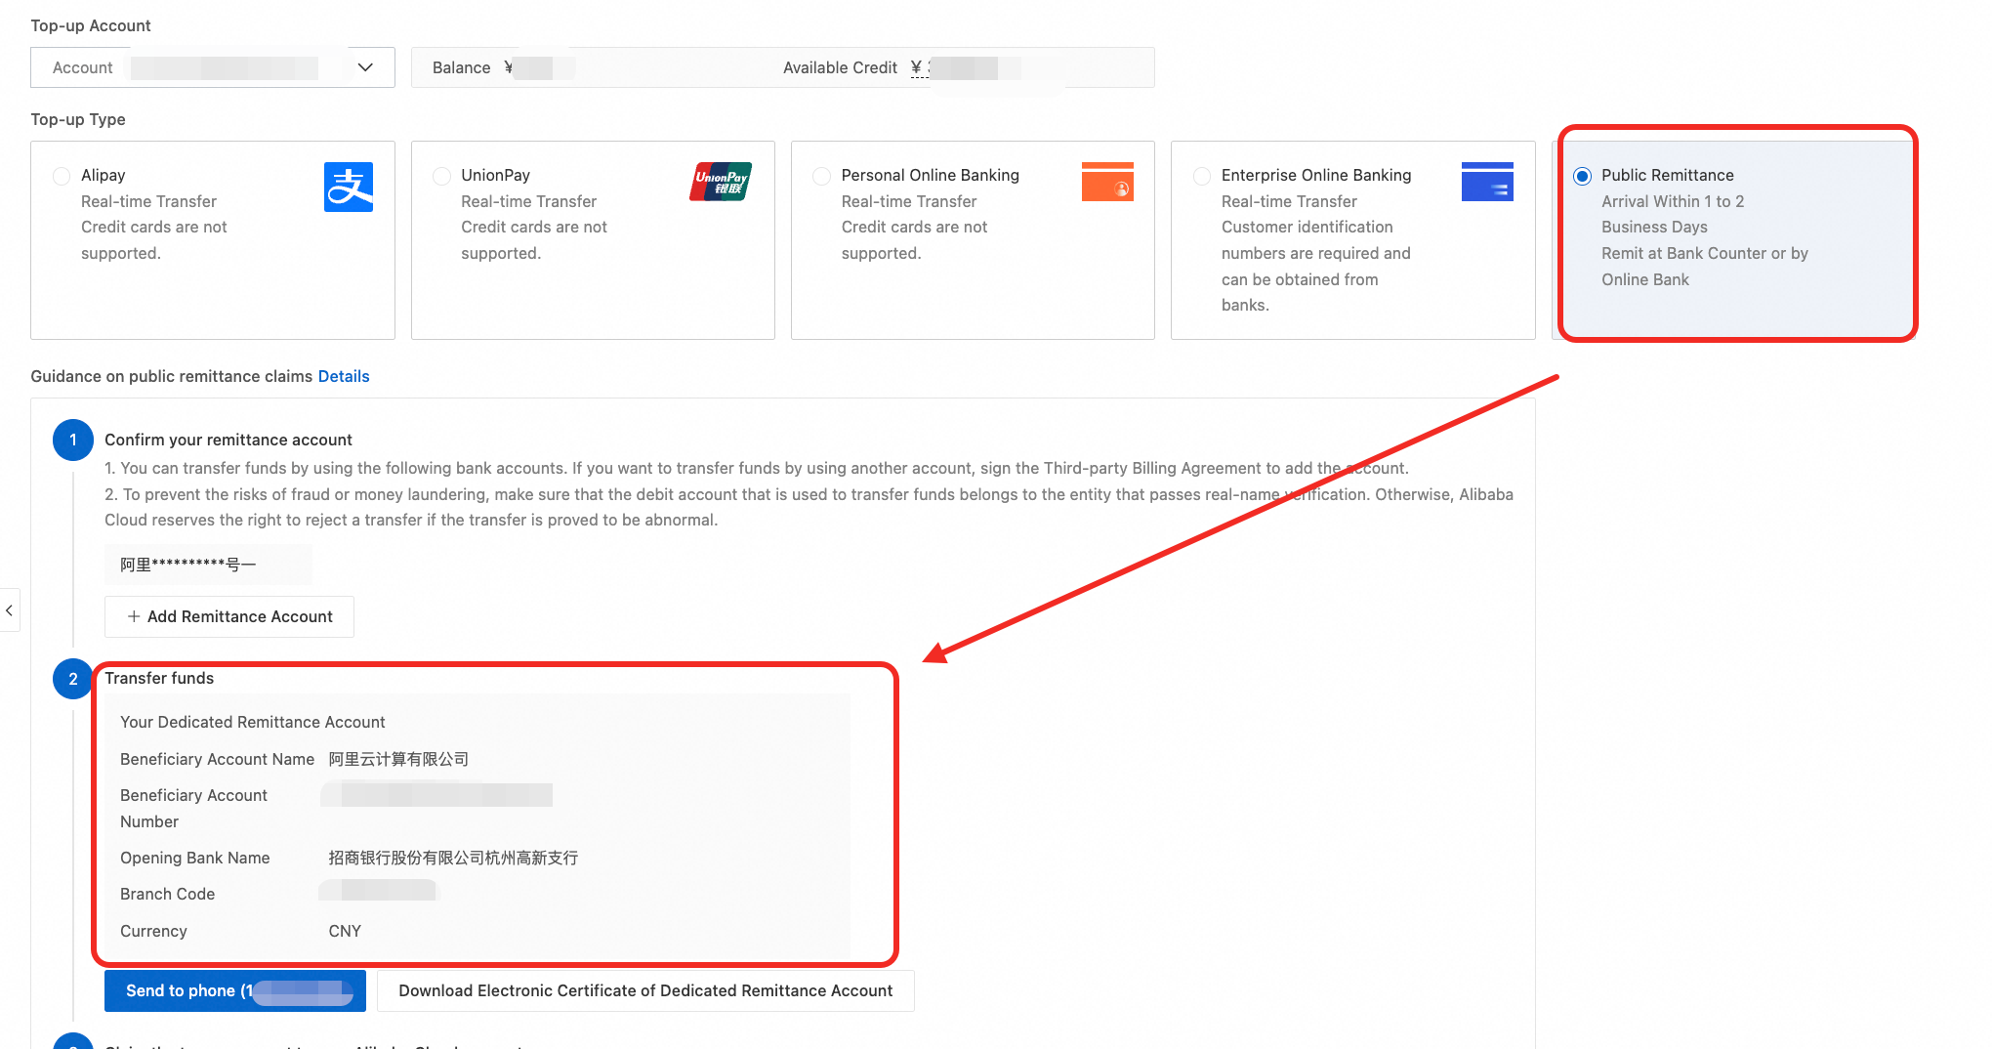Choose the Personal Online Banking radio option
The image size is (1992, 1049).
tap(822, 176)
